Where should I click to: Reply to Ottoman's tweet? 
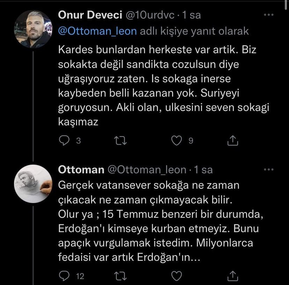[x=64, y=276]
